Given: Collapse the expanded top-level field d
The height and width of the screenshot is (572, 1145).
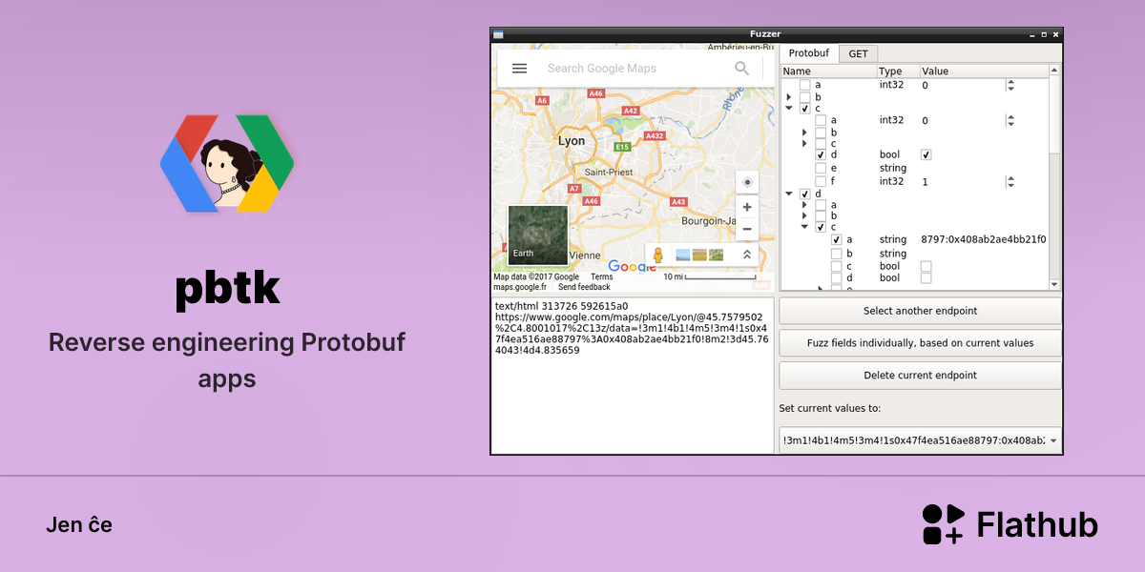Looking at the screenshot, I should 789,194.
